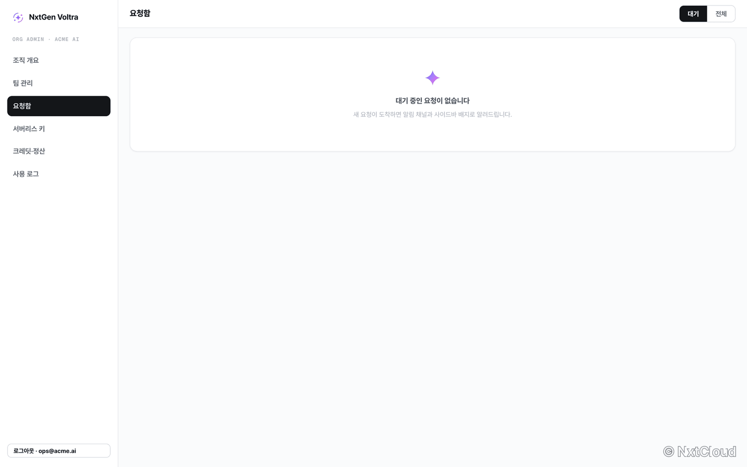Open the 사용 로그 page
This screenshot has height=467, width=747.
pos(59,174)
